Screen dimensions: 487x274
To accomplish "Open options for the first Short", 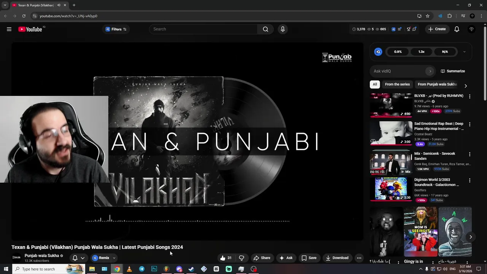I will pos(398,262).
